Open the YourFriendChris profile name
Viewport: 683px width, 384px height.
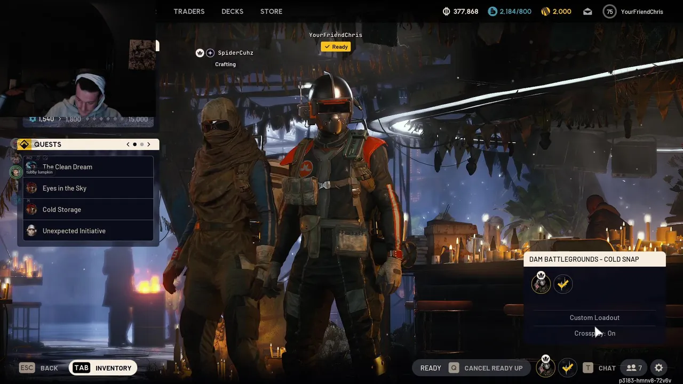pyautogui.click(x=642, y=12)
